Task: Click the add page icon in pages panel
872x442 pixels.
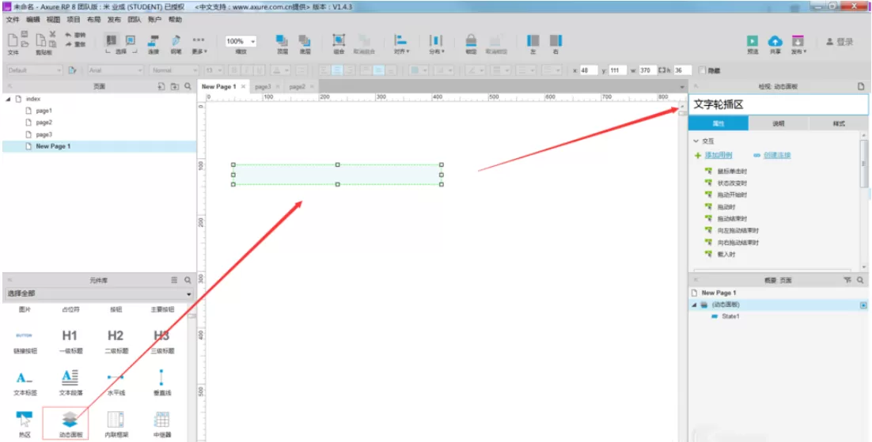Action: coord(162,87)
